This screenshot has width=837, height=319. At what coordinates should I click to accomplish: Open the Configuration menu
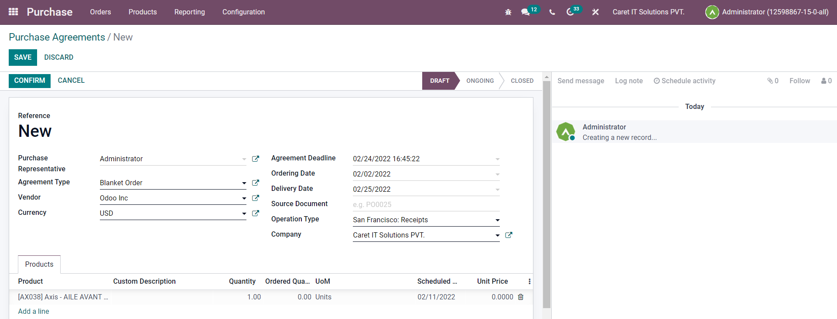tap(243, 12)
